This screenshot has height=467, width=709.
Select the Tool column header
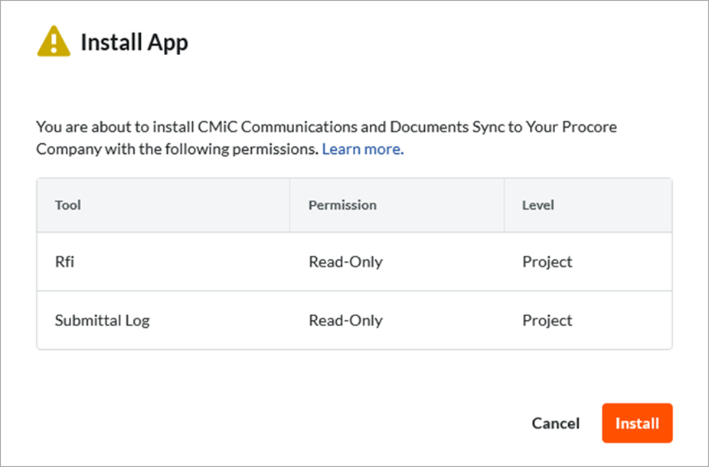(68, 205)
